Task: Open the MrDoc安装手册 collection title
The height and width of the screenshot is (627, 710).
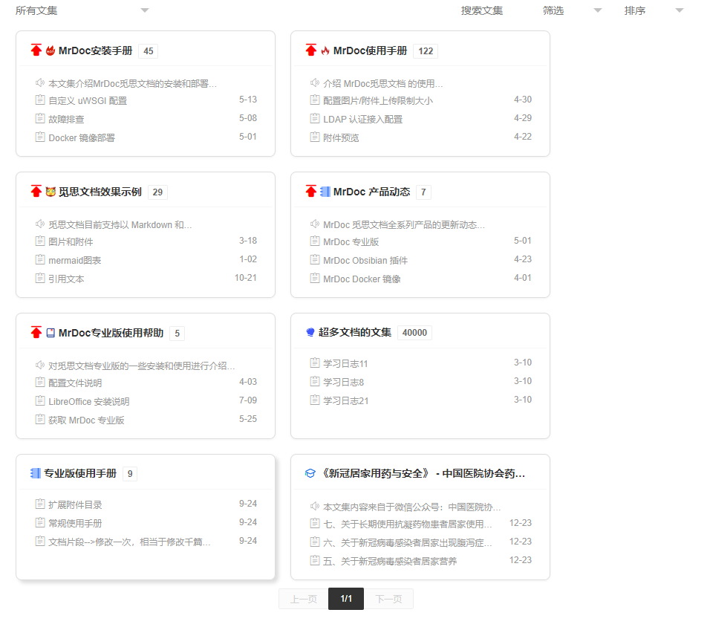Action: click(96, 51)
